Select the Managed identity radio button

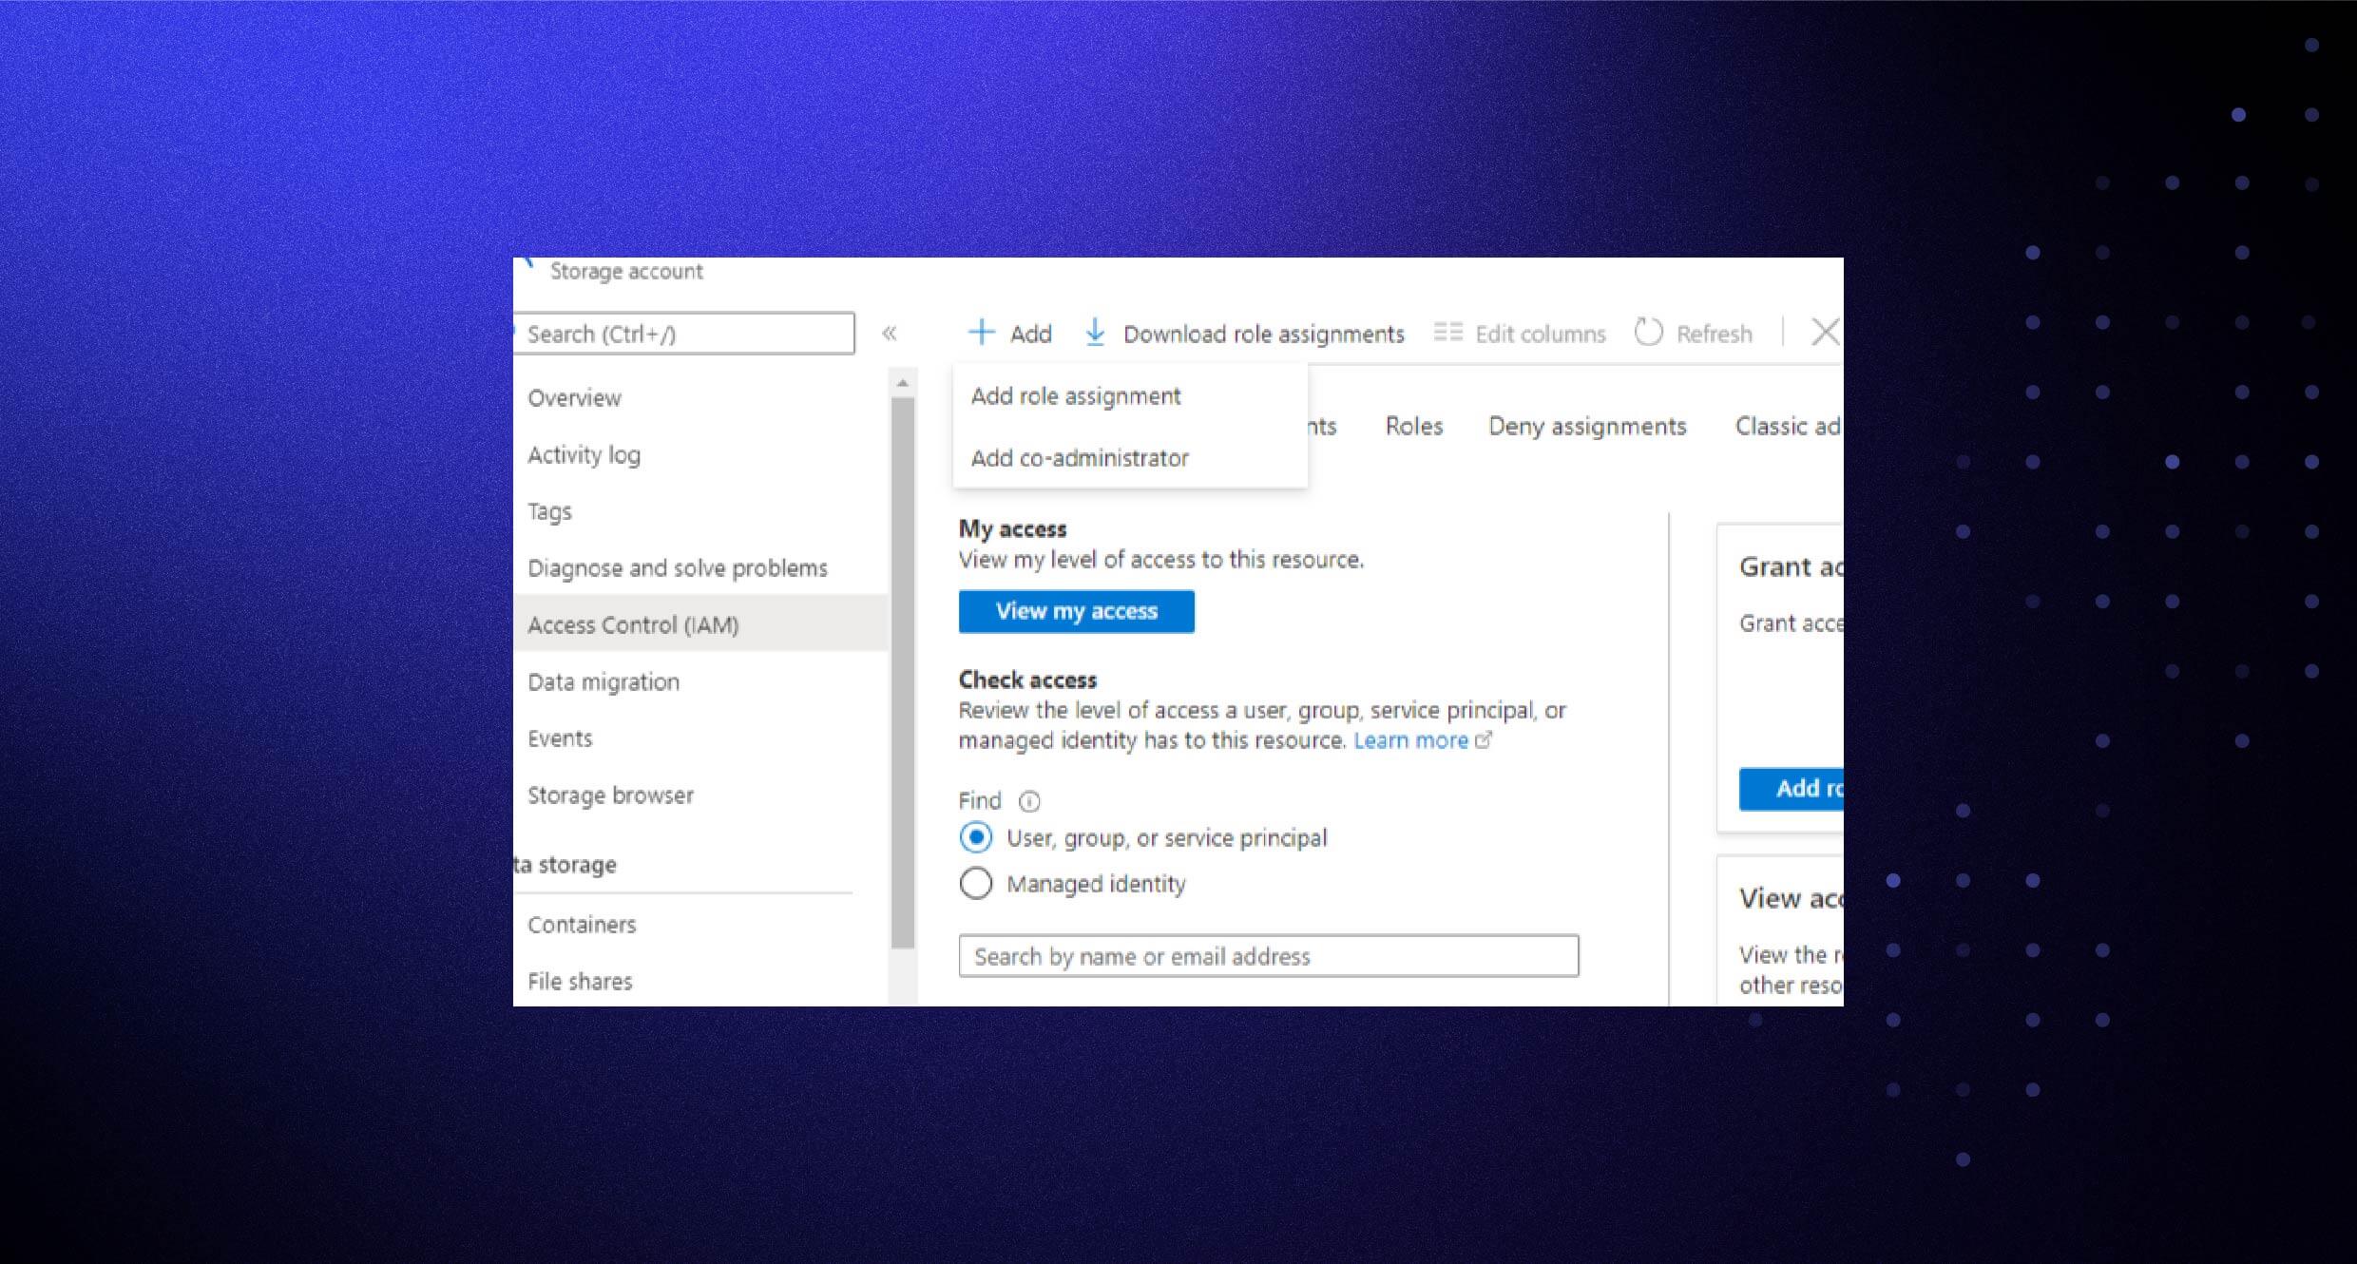point(976,881)
